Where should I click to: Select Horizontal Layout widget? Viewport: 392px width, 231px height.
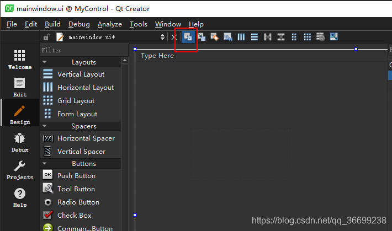[x=81, y=88]
